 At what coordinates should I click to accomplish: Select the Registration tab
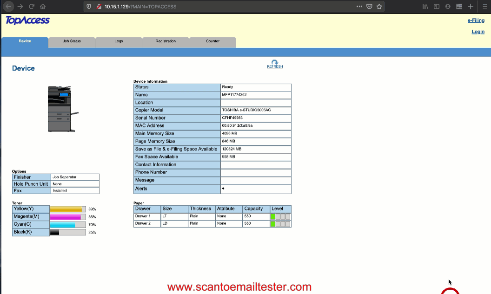coord(166,41)
